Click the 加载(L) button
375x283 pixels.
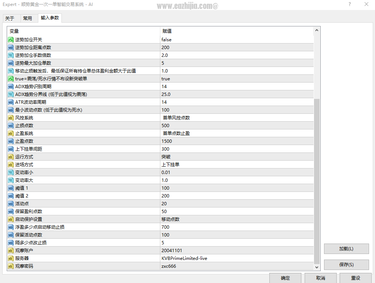tap(346, 249)
